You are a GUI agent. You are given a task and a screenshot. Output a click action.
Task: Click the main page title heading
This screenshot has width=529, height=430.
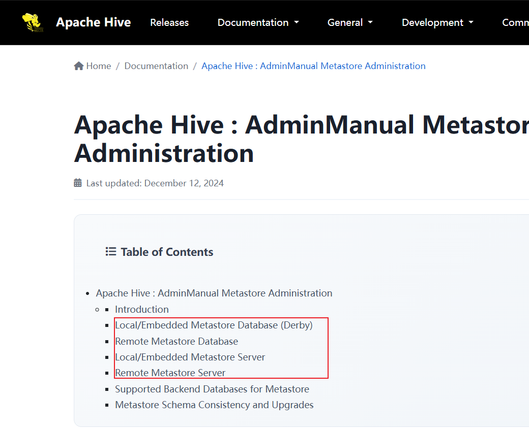pos(301,139)
